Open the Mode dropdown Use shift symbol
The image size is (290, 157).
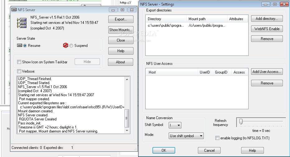[x=186, y=136]
